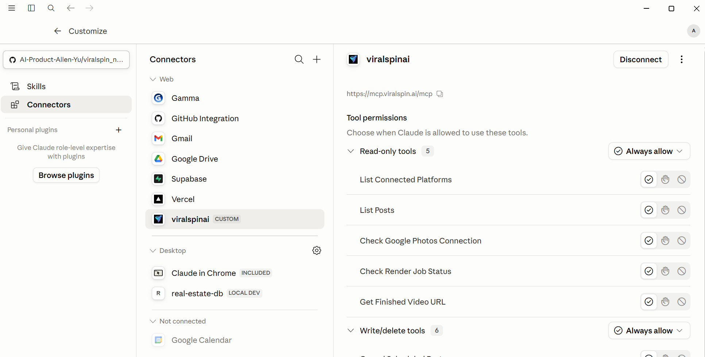Add a personal plugin with plus
Viewport: 705px width, 357px height.
pos(119,130)
